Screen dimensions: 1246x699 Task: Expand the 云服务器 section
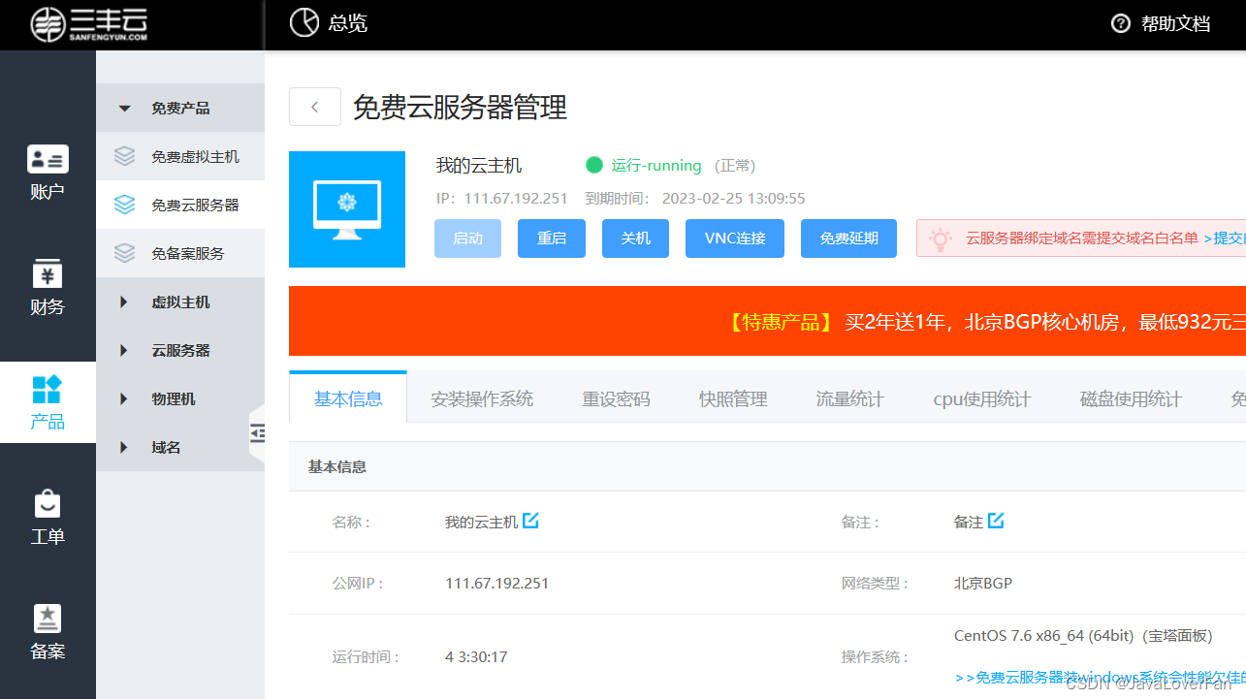point(180,350)
